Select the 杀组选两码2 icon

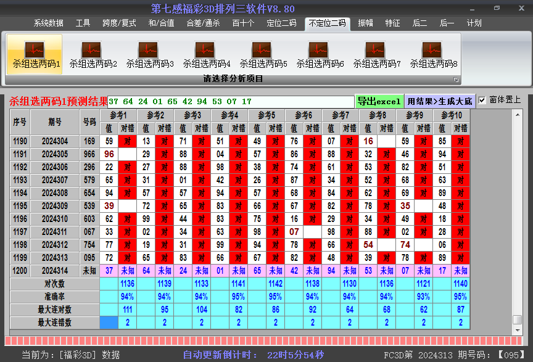tap(91, 54)
